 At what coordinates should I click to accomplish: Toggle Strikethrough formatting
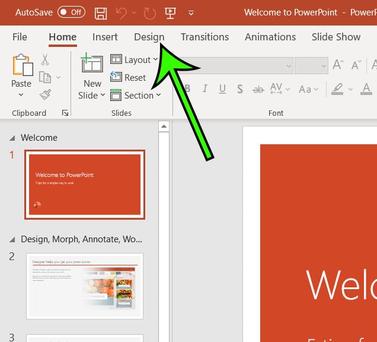coord(258,89)
